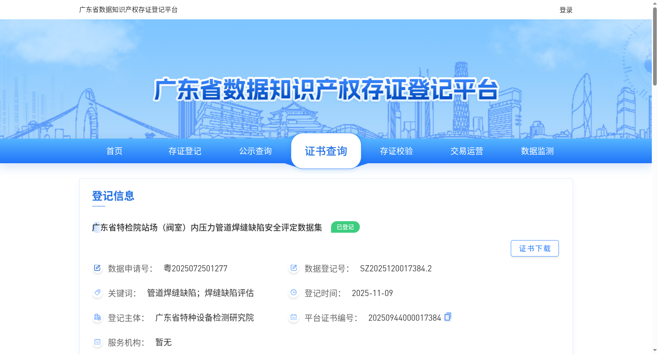658x354 pixels.
Task: Click the 登录 link
Action: [566, 10]
